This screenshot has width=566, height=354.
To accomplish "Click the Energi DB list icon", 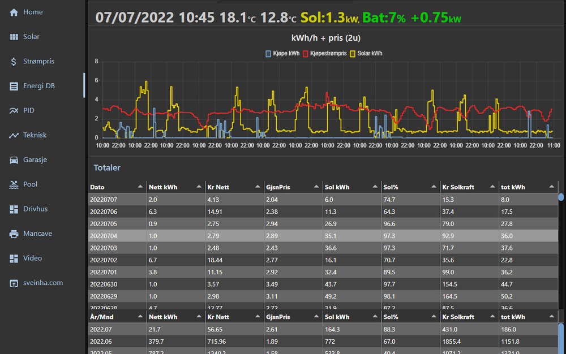I will [x=14, y=87].
